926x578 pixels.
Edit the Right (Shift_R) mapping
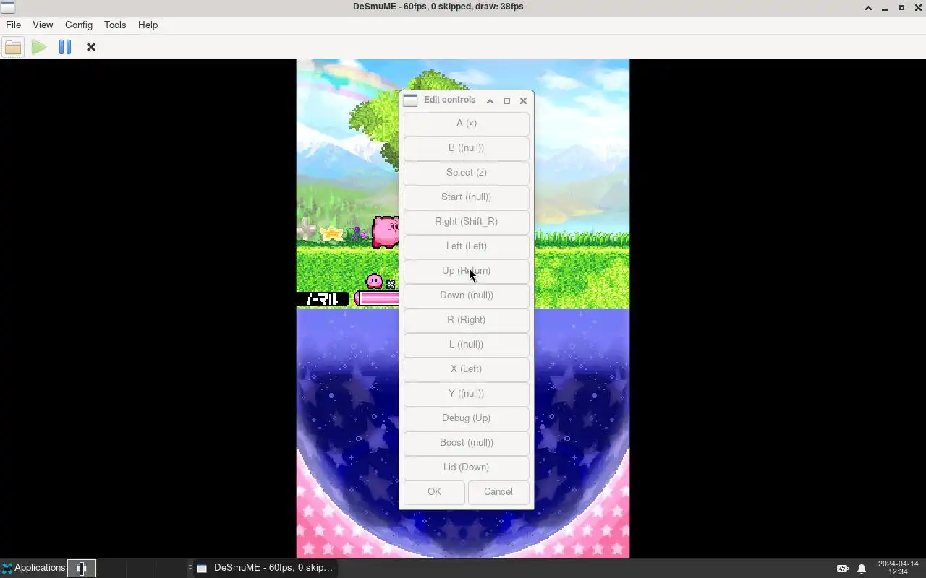coord(466,222)
